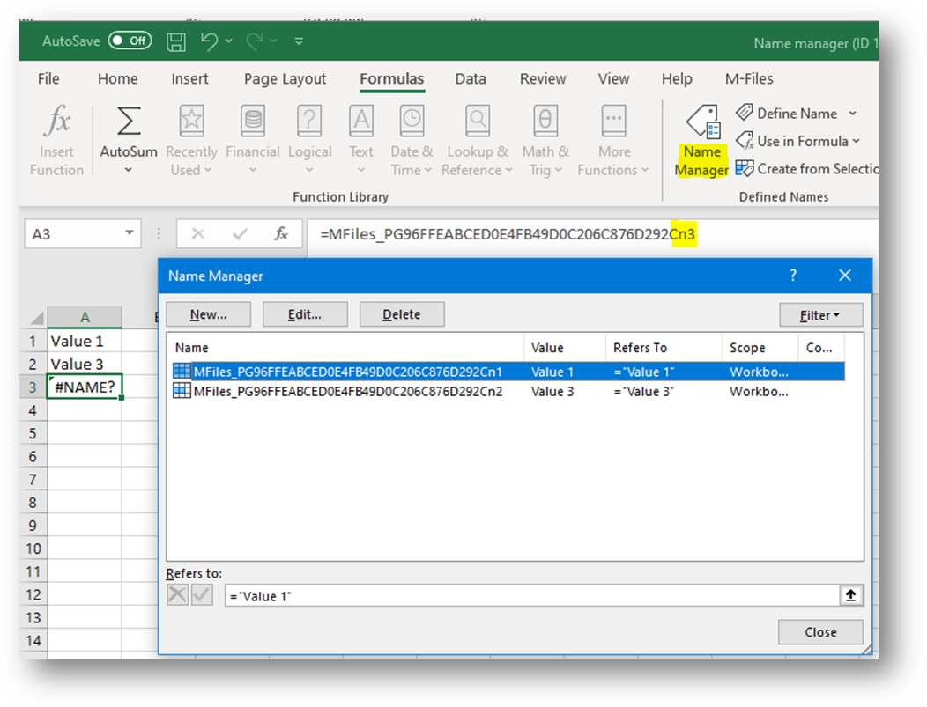Open the Help ribbon tab
This screenshot has height=707, width=927.
tap(677, 78)
